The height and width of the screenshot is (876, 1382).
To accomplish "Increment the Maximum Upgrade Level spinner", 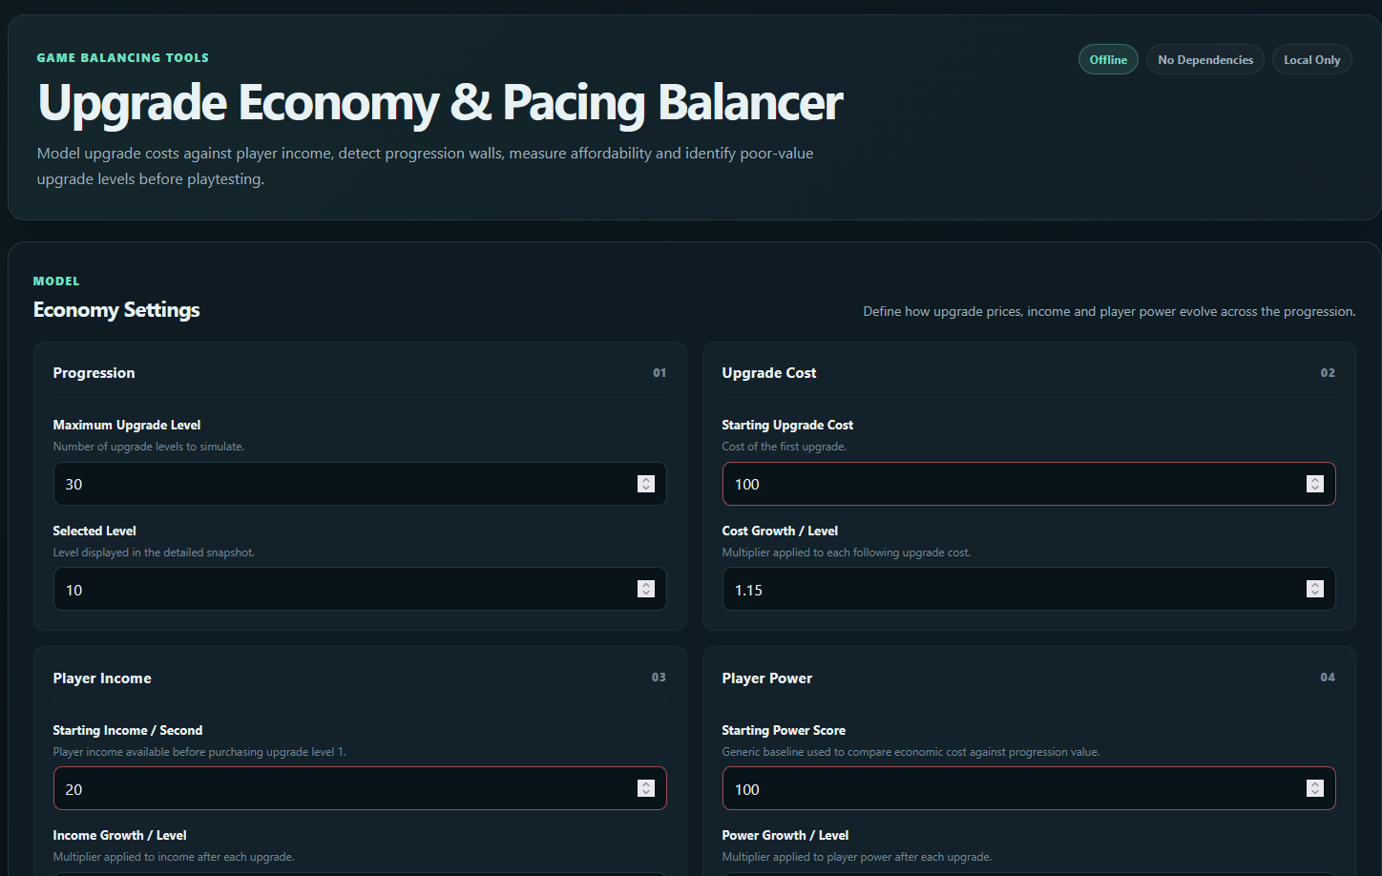I will tap(646, 480).
